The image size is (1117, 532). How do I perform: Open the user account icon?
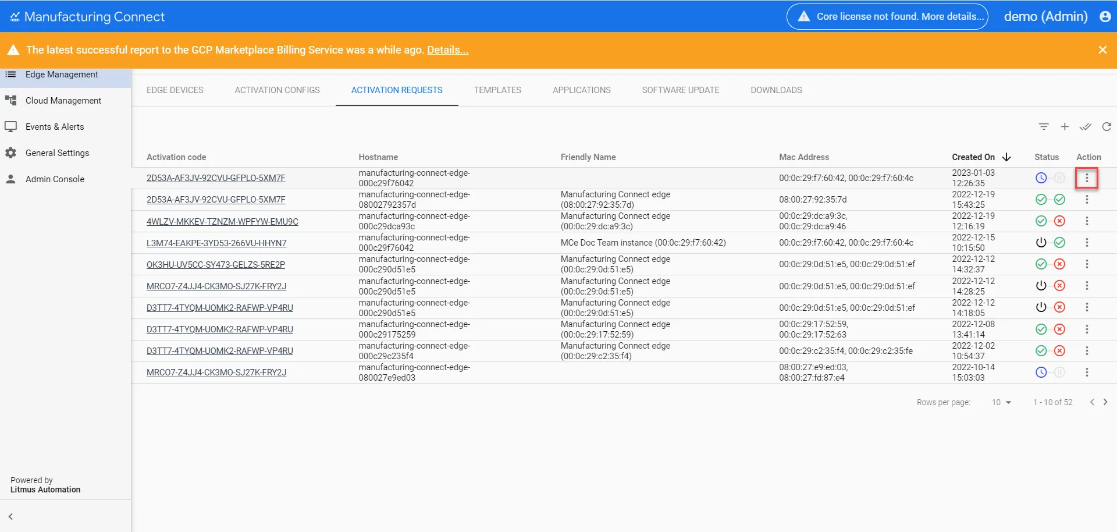click(x=1105, y=17)
